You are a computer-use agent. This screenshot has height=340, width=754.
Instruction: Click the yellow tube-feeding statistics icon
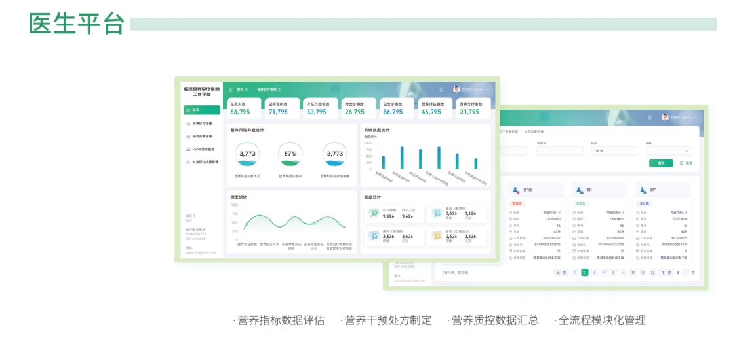(437, 236)
